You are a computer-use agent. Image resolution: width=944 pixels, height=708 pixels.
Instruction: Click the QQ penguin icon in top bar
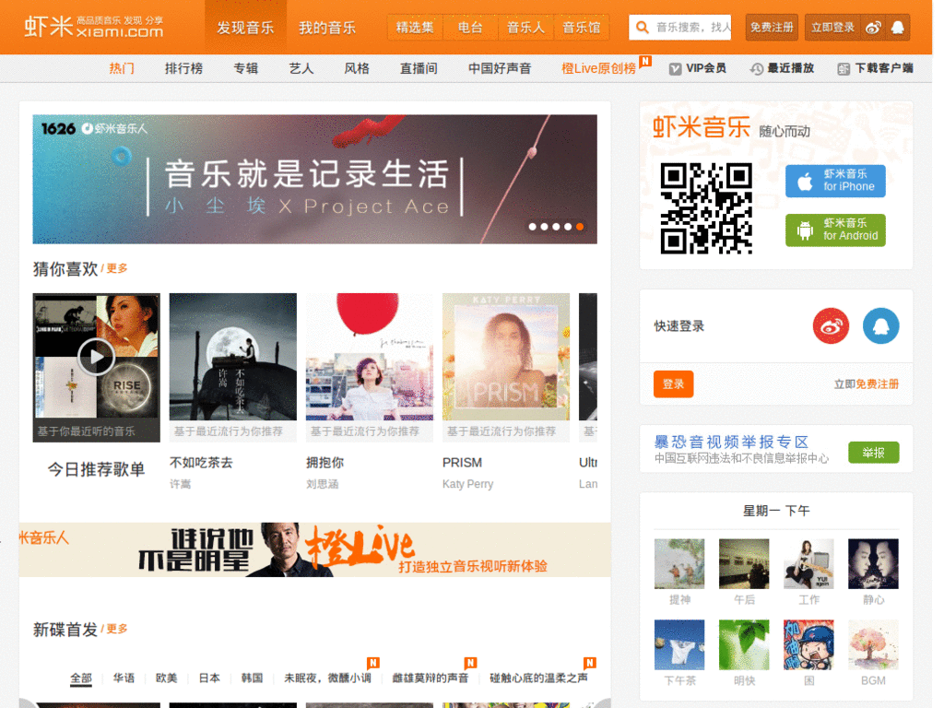click(897, 28)
